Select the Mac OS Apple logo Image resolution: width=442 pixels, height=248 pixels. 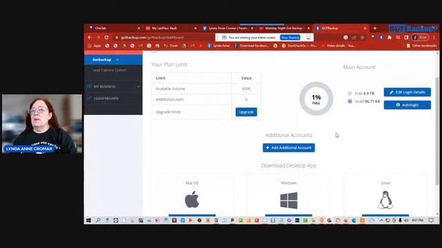pos(192,200)
